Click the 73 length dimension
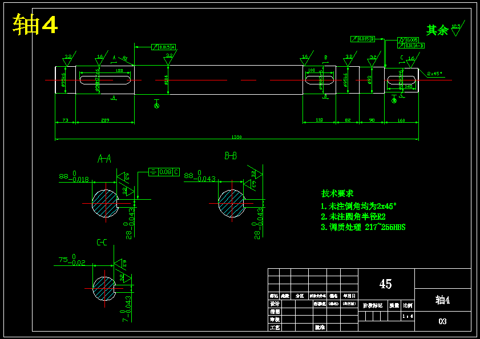Screen dimensions: 480x339 [65, 120]
